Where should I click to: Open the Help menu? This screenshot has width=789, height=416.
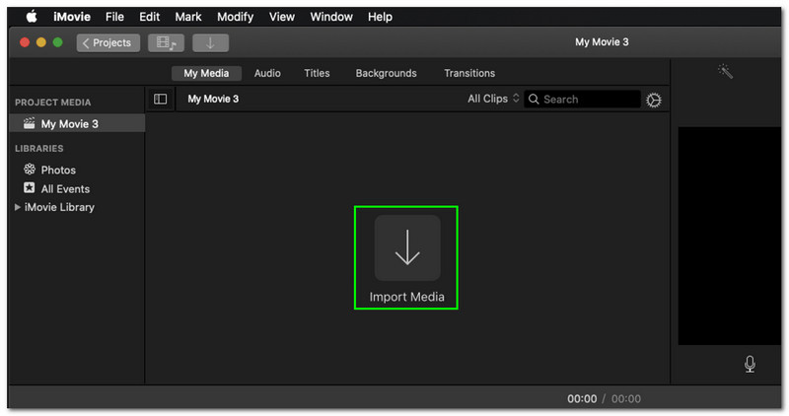pyautogui.click(x=380, y=17)
